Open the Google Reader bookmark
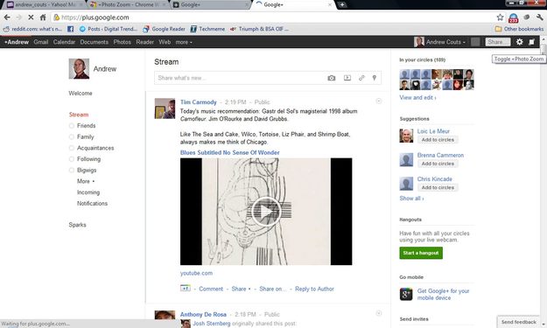Viewport: 547px width, 328px height. tap(165, 29)
